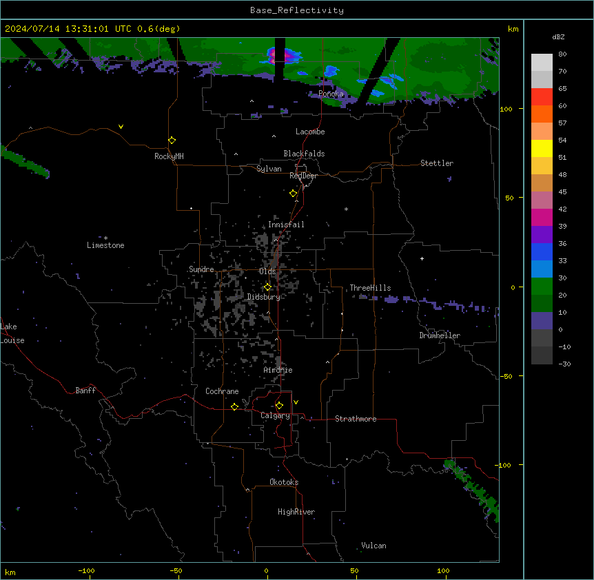
Task: Click the RedDeer city label
Action: (303, 176)
